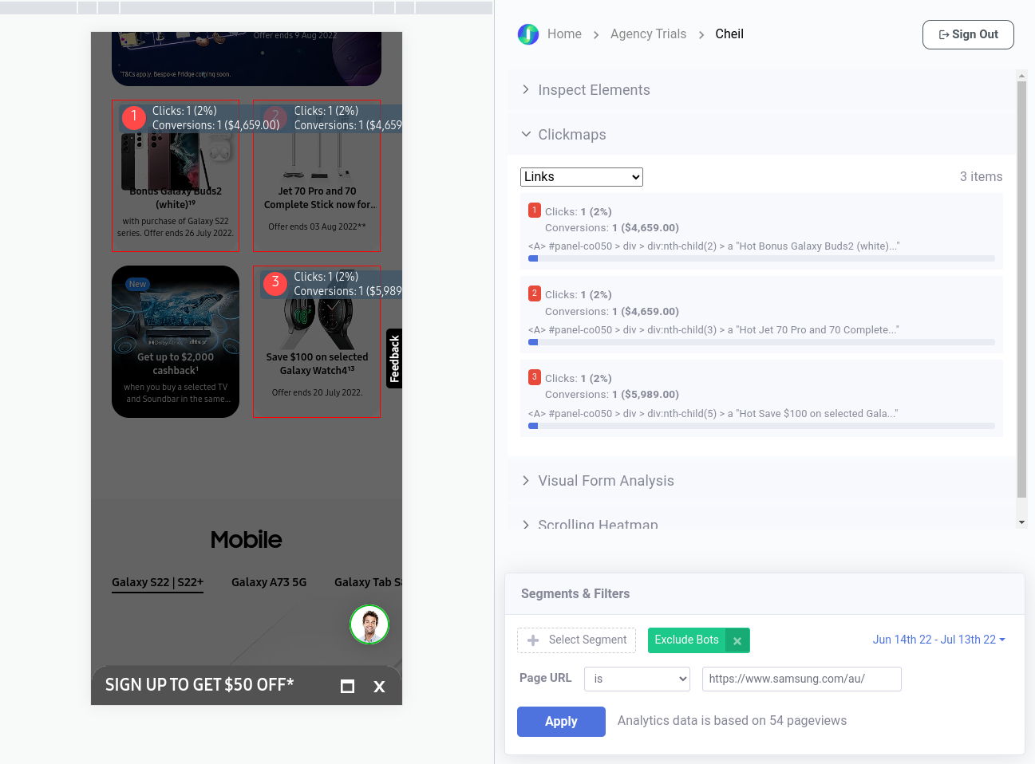
Task: Open the Jun 14th - Jul 13th date range picker
Action: click(938, 640)
